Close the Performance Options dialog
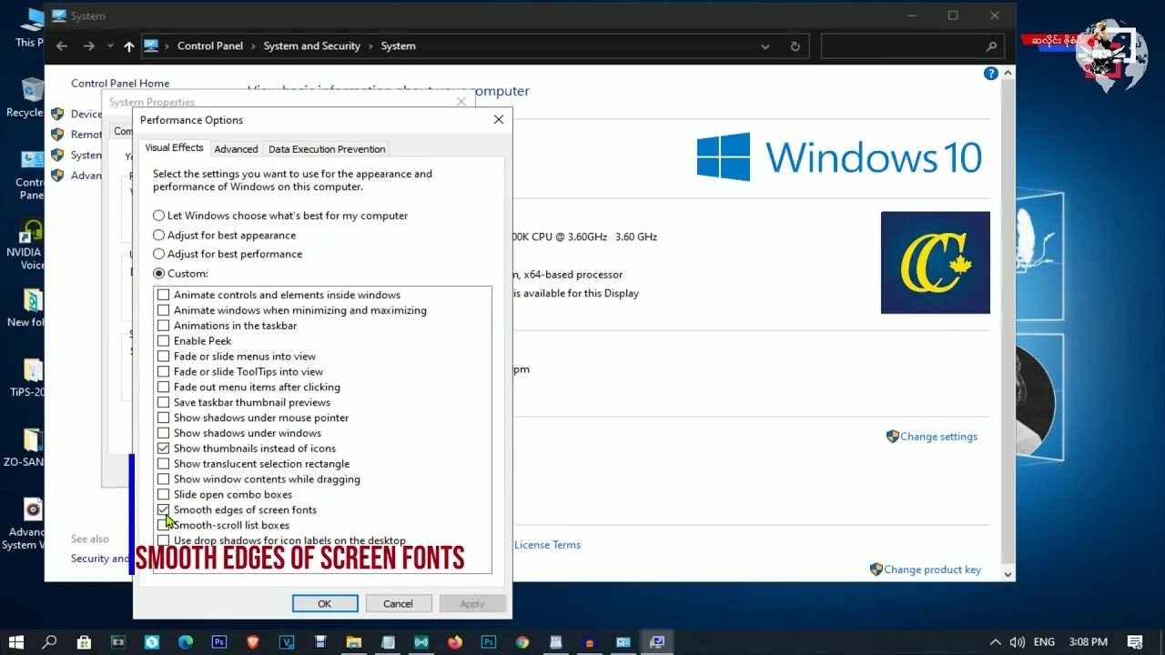This screenshot has width=1165, height=655. click(499, 120)
